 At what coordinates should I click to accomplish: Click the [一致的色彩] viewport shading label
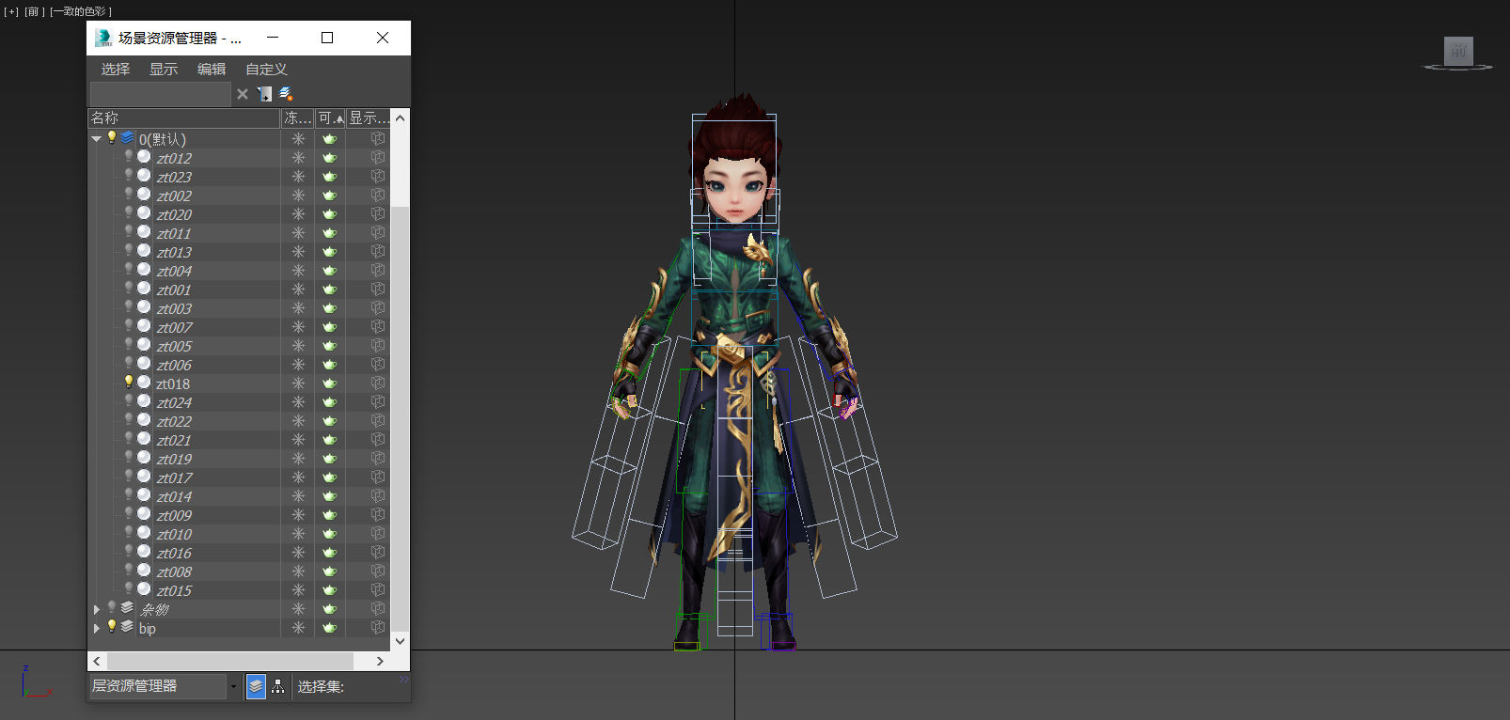(x=81, y=11)
